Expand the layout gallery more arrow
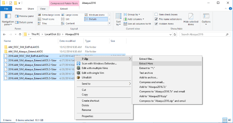This screenshot has width=233, height=123. [x=109, y=23]
